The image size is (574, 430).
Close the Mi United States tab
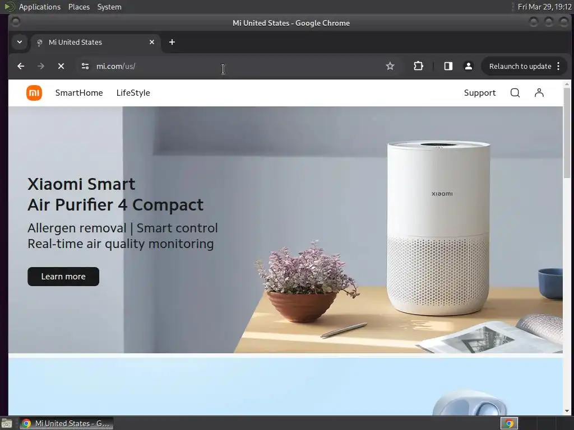(152, 42)
